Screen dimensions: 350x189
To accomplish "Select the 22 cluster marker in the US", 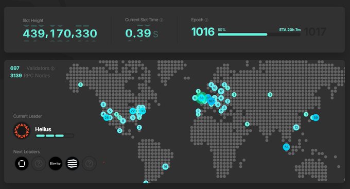I will [133, 111].
